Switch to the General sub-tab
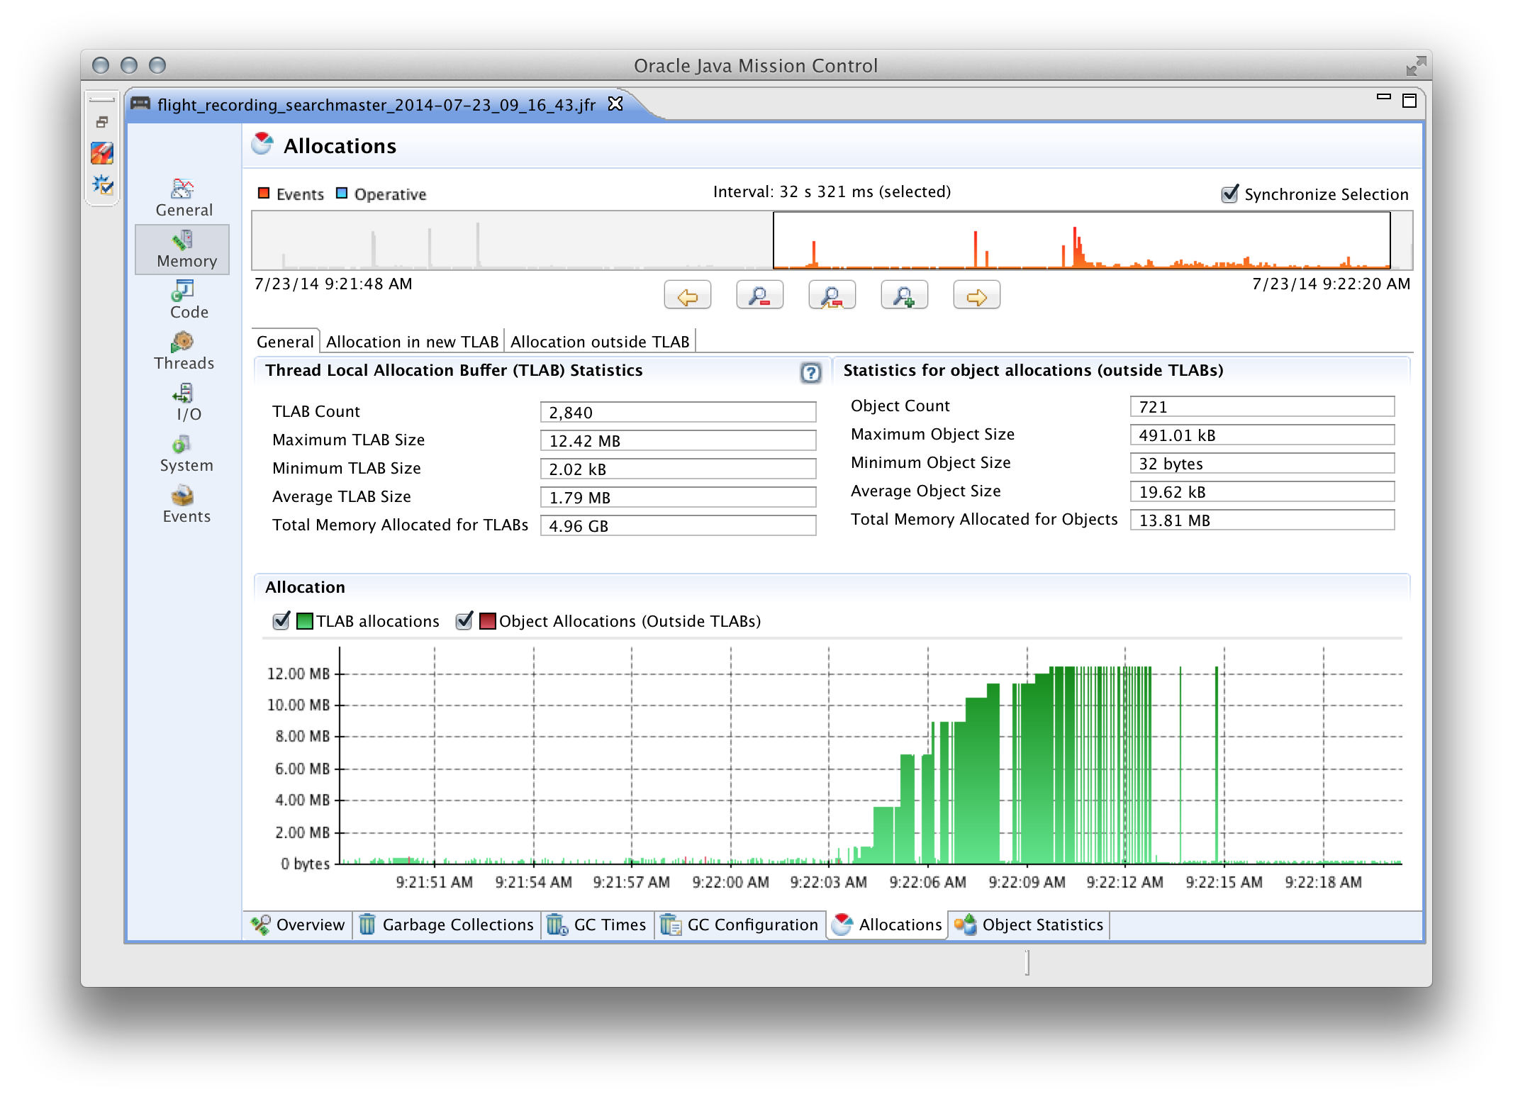Image resolution: width=1513 pixels, height=1099 pixels. coord(285,341)
